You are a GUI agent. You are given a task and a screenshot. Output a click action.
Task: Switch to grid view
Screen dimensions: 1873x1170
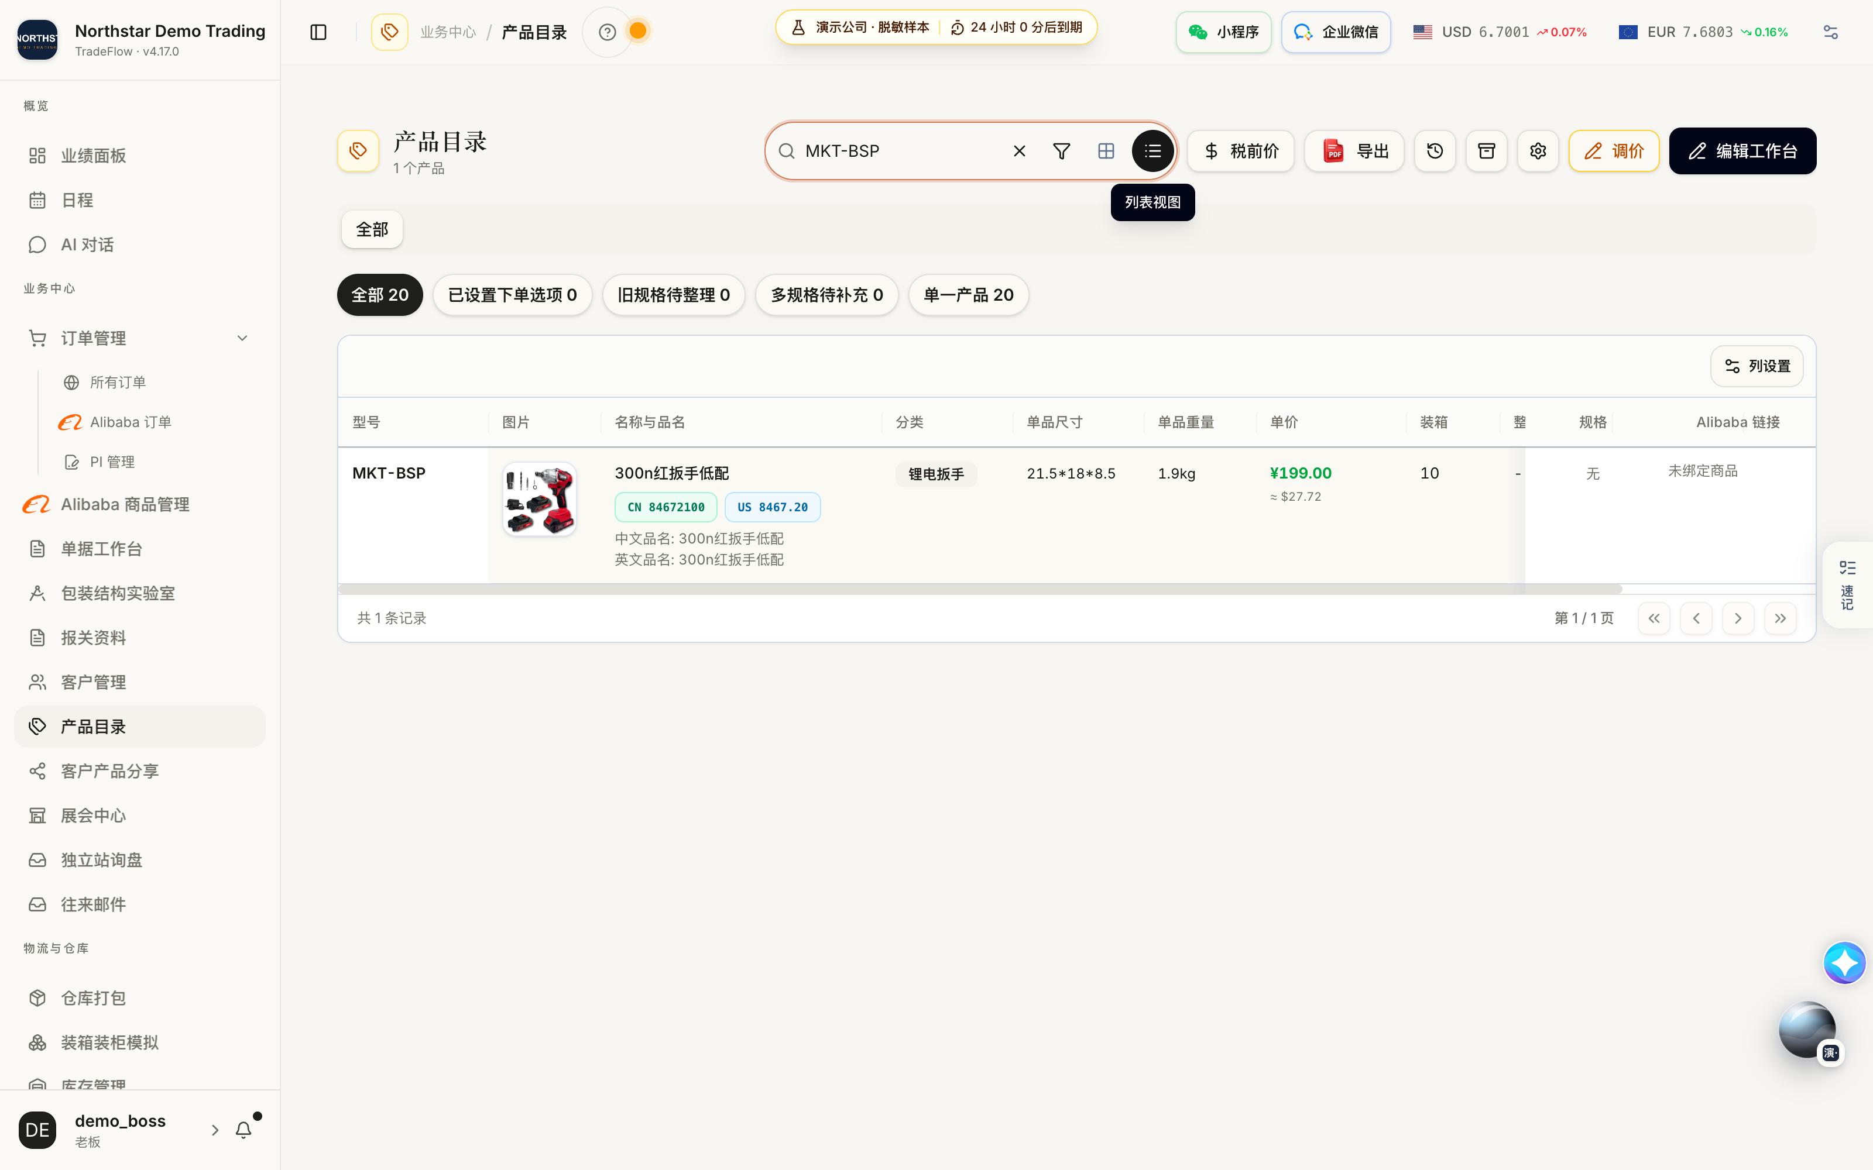click(1106, 151)
